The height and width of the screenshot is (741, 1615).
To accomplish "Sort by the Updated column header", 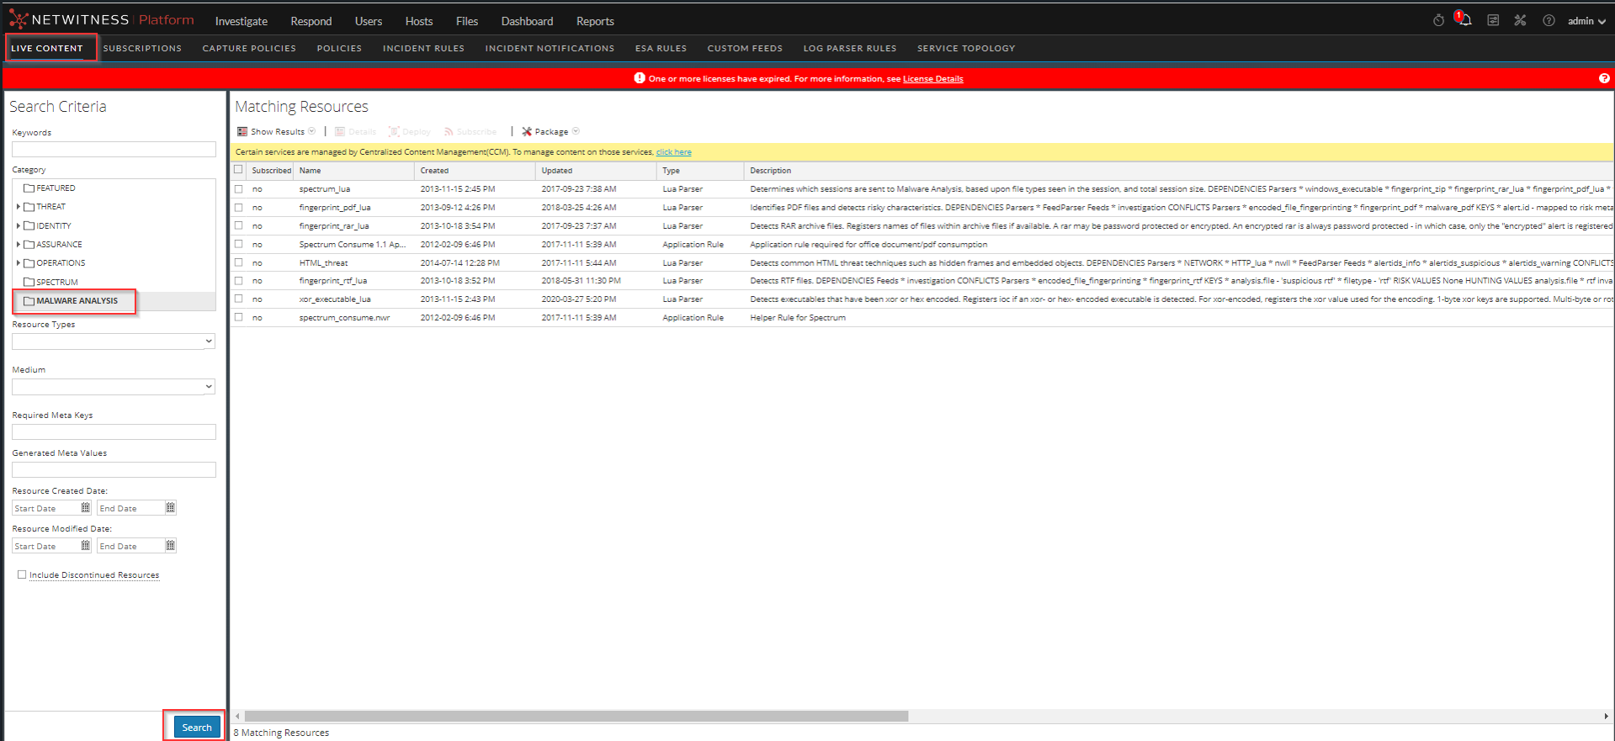I will pyautogui.click(x=596, y=170).
